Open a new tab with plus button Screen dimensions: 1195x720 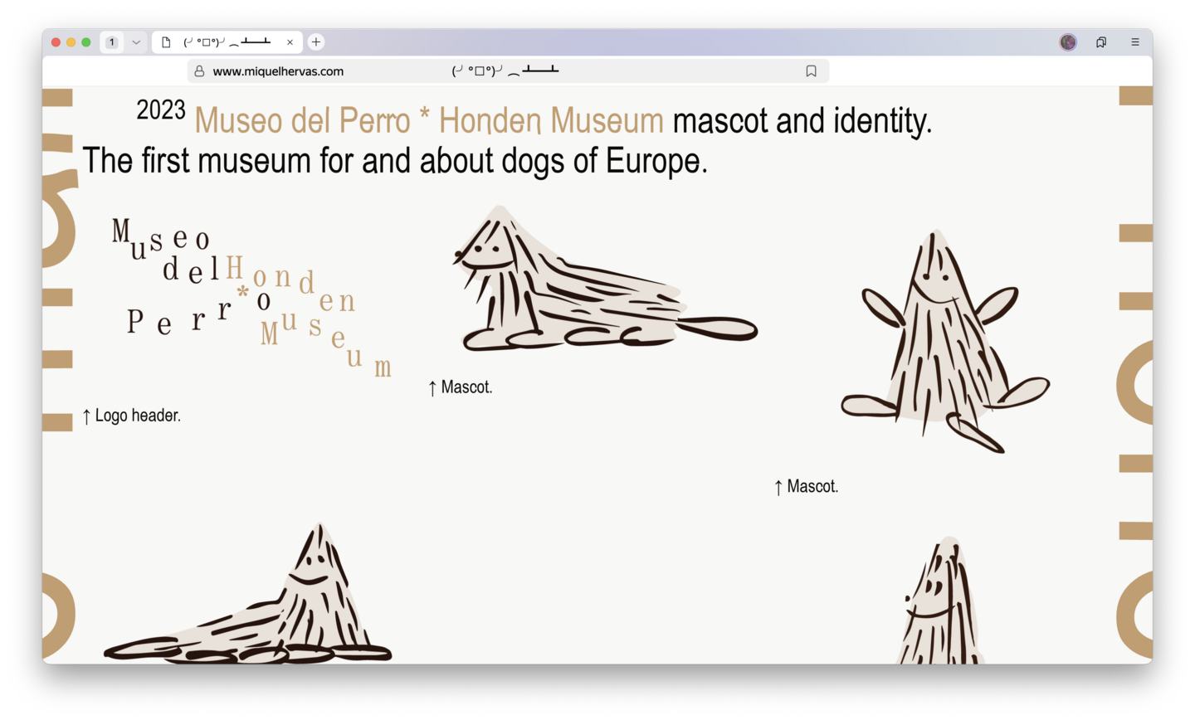316,42
